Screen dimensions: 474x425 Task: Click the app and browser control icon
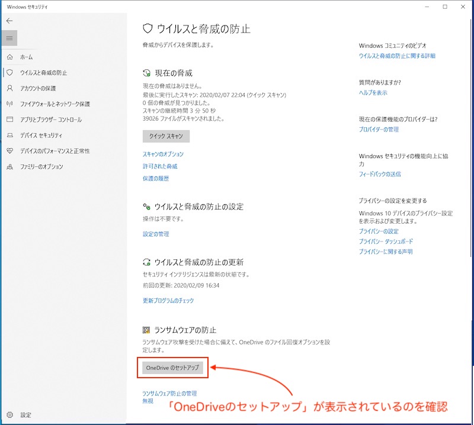[x=10, y=120]
